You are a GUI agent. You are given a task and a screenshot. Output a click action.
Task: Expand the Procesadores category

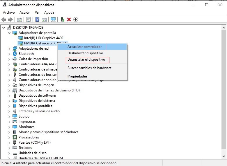(9, 137)
